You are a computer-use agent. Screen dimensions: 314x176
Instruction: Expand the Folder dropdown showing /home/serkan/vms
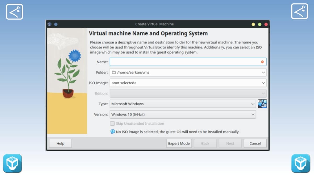pyautogui.click(x=188, y=72)
